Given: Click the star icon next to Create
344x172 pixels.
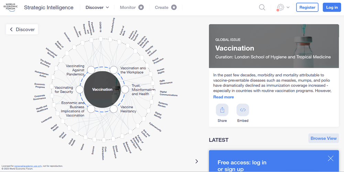Looking at the screenshot, I should (174, 8).
